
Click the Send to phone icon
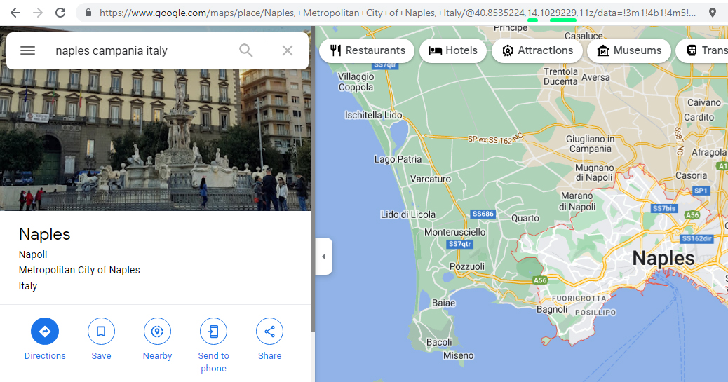tap(214, 332)
